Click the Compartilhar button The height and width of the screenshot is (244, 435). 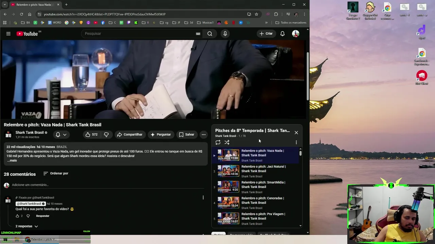[129, 135]
